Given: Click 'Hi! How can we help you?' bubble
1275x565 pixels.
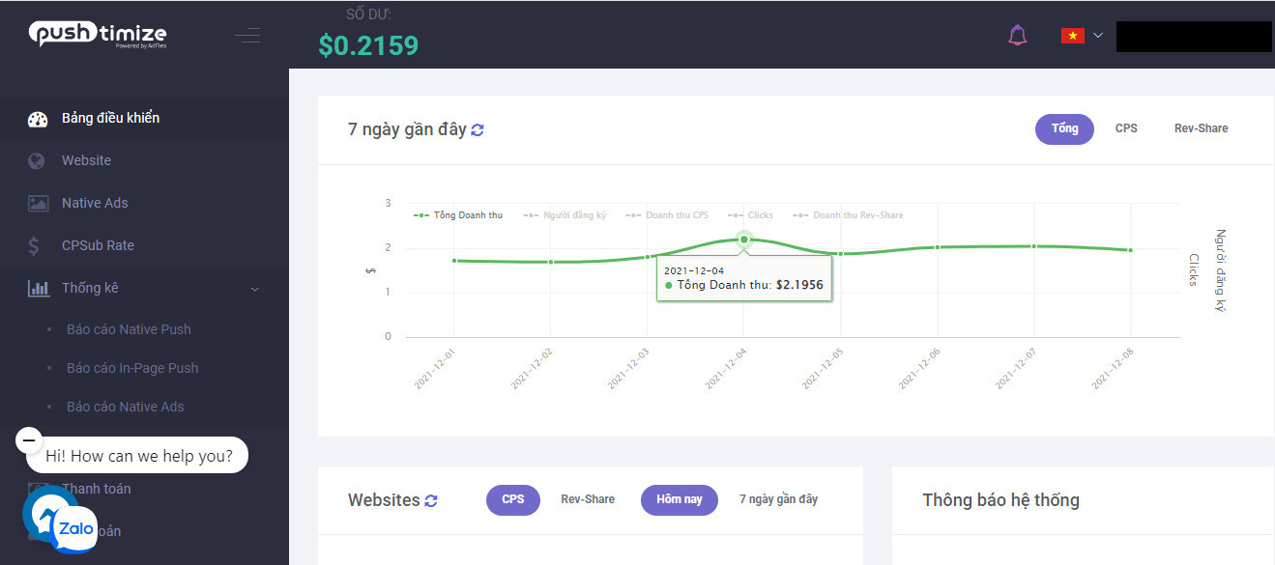Looking at the screenshot, I should (139, 456).
